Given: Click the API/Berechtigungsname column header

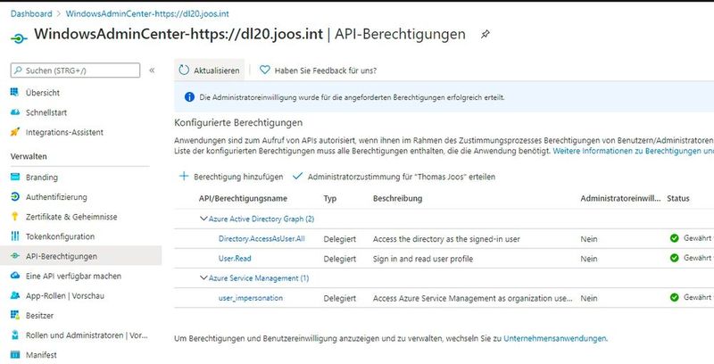Looking at the screenshot, I should (243, 198).
